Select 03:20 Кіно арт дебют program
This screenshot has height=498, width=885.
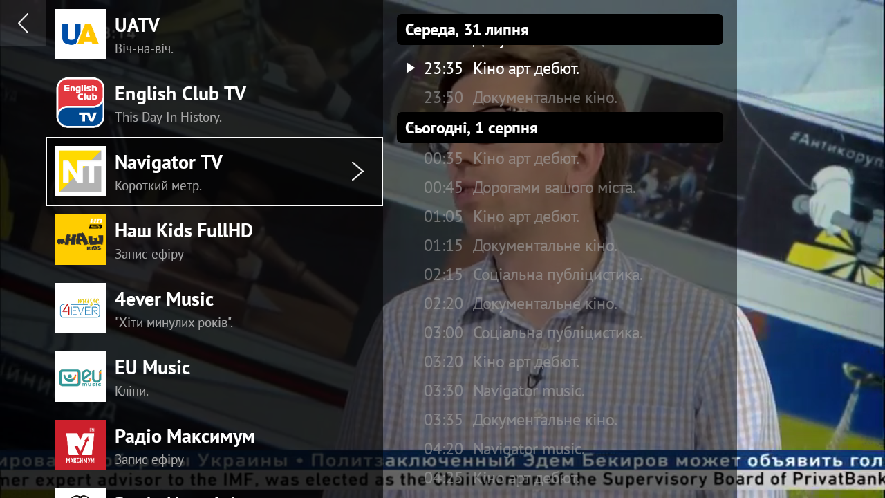click(501, 362)
